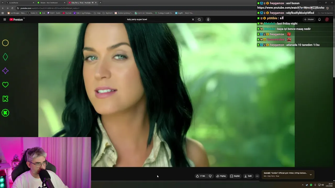This screenshot has width=335, height=188.
Task: Click Oluştur create button
Action: pos(309,19)
